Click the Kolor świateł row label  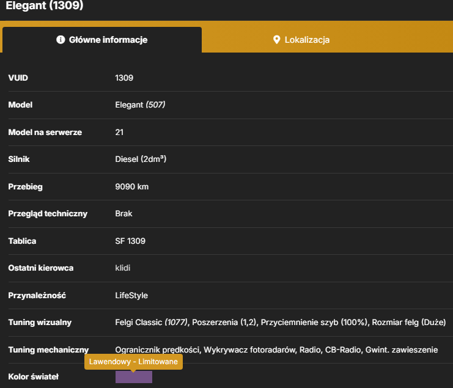[33, 377]
